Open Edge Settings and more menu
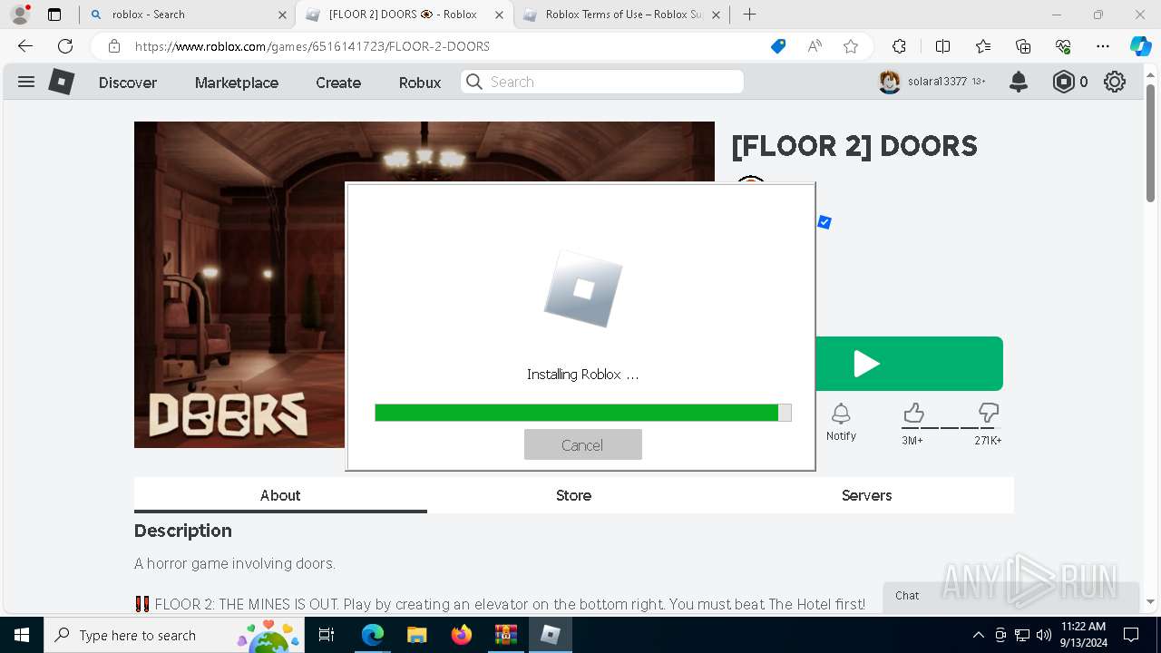This screenshot has width=1161, height=653. [x=1103, y=46]
